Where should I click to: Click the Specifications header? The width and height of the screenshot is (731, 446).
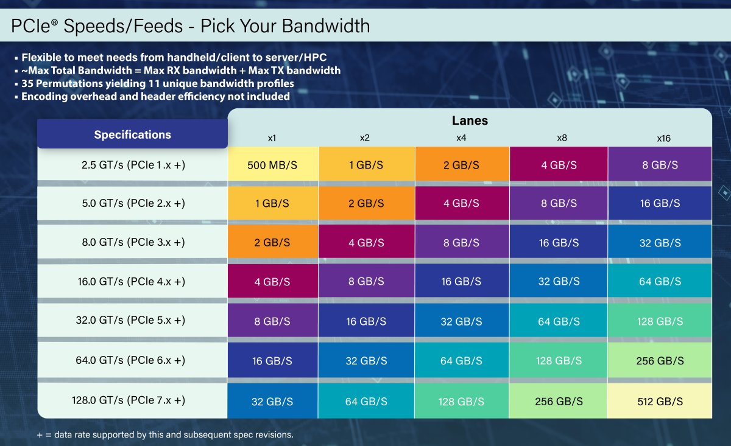pyautogui.click(x=132, y=134)
